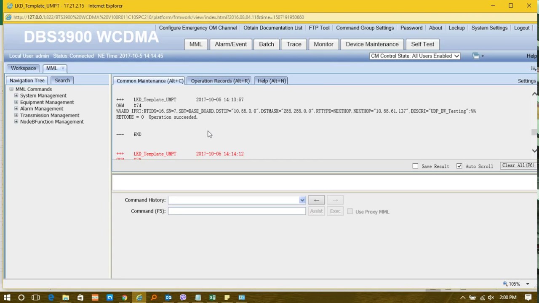Click the Logout link
Screen dimensions: 539x303
tap(522, 28)
